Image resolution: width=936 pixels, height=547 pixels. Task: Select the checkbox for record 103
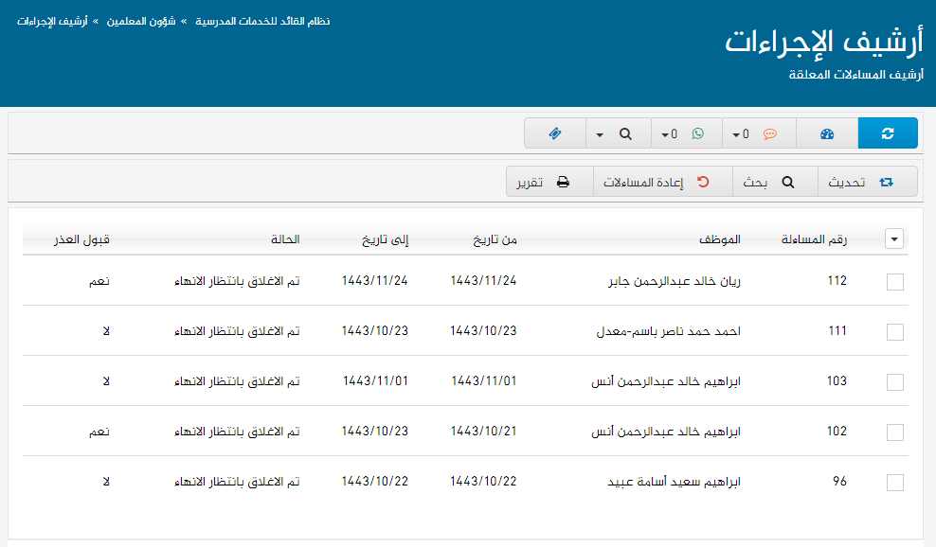click(x=895, y=382)
